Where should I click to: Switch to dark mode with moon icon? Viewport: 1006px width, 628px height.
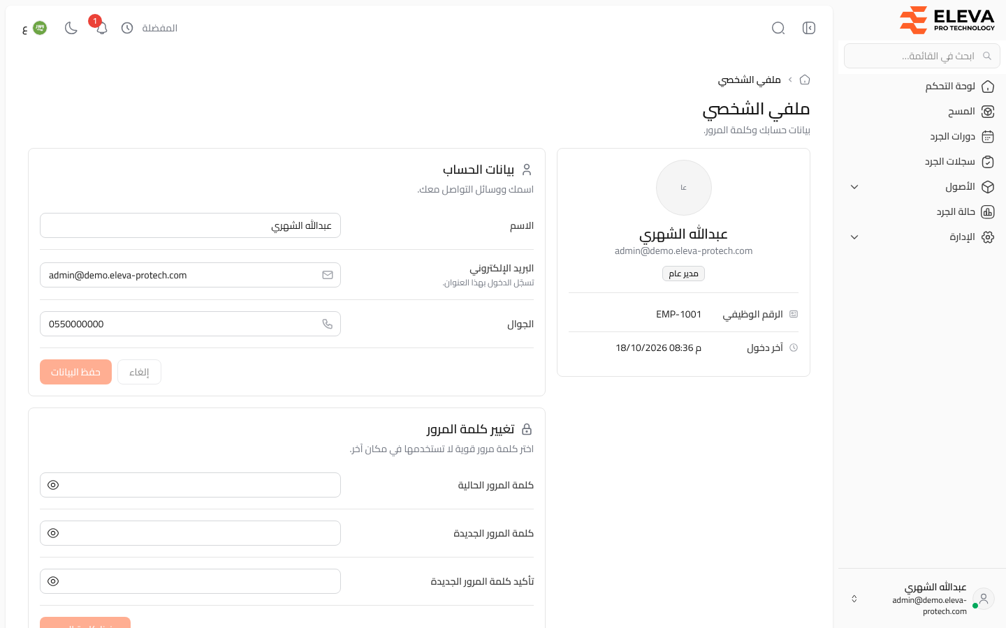point(71,28)
